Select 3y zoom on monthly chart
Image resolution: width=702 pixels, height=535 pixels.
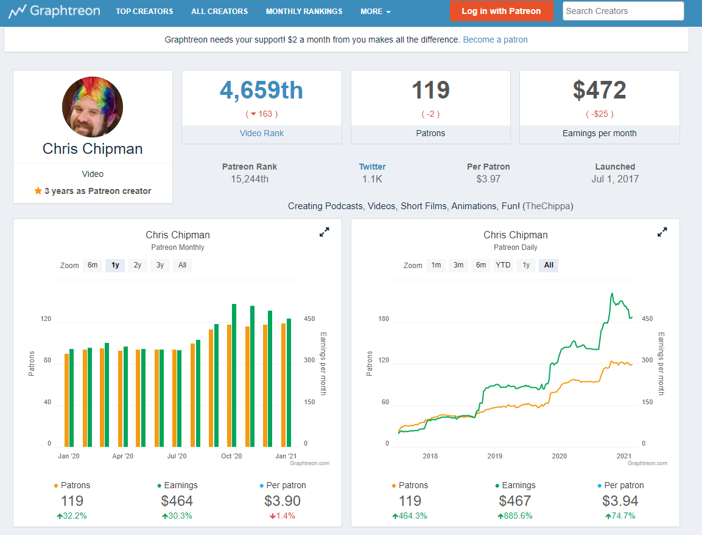pos(160,265)
